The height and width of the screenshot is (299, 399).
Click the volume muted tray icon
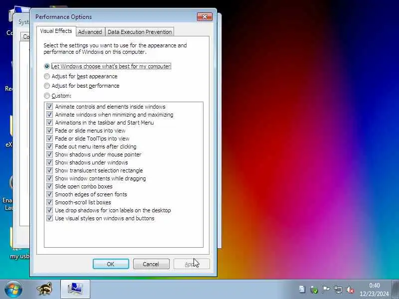click(350, 290)
